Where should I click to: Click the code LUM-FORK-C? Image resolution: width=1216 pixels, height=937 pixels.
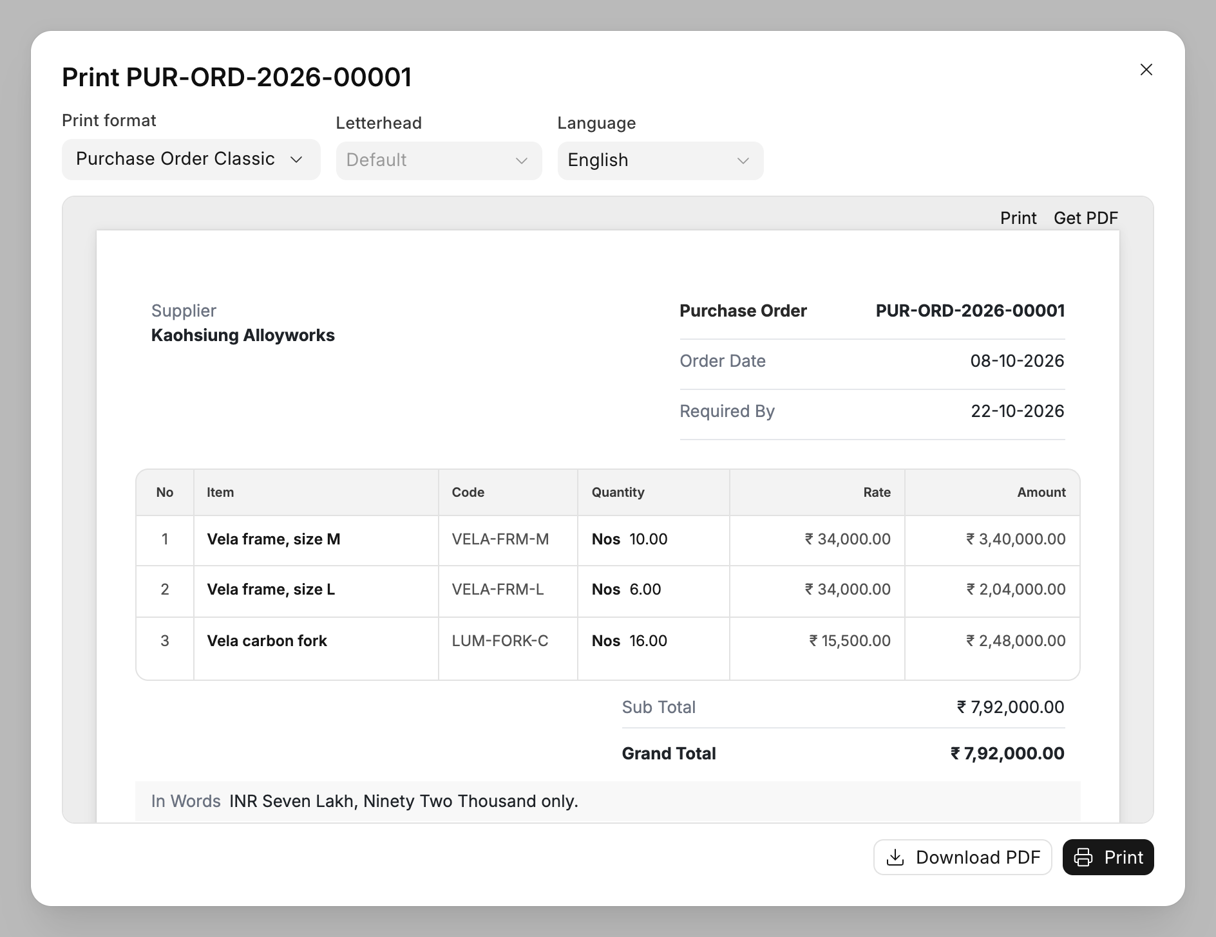(x=500, y=641)
